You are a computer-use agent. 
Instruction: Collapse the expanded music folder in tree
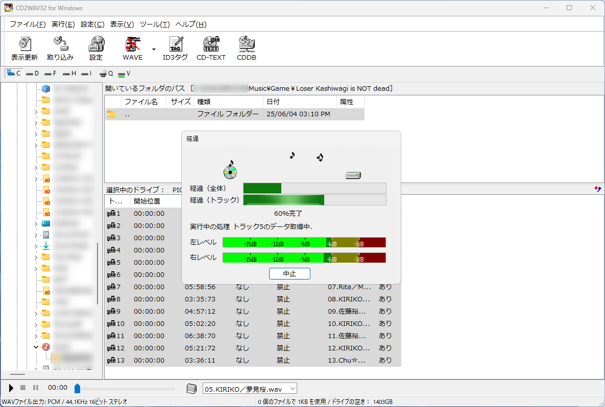36,347
